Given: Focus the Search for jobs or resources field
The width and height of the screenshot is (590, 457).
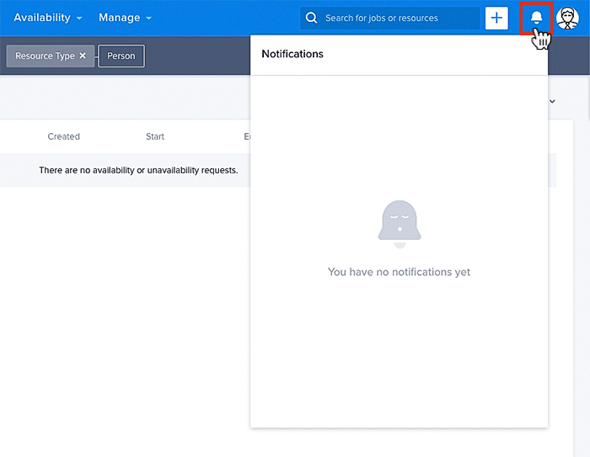Looking at the screenshot, I should coord(396,18).
